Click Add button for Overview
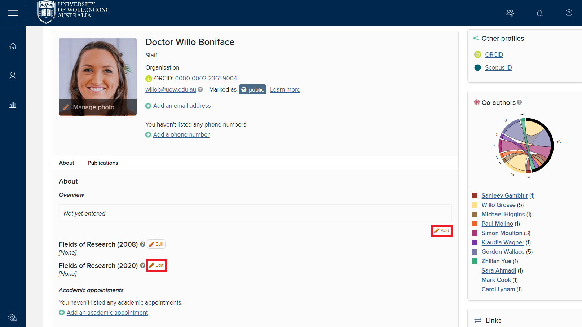582x327 pixels. pos(442,231)
